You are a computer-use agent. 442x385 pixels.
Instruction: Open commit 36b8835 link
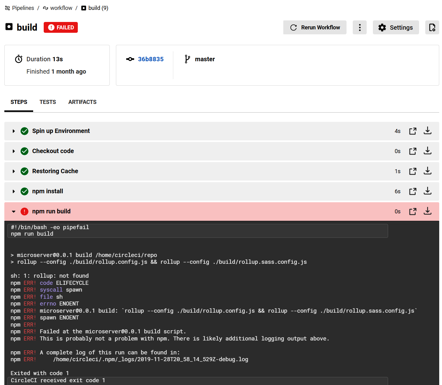[151, 59]
